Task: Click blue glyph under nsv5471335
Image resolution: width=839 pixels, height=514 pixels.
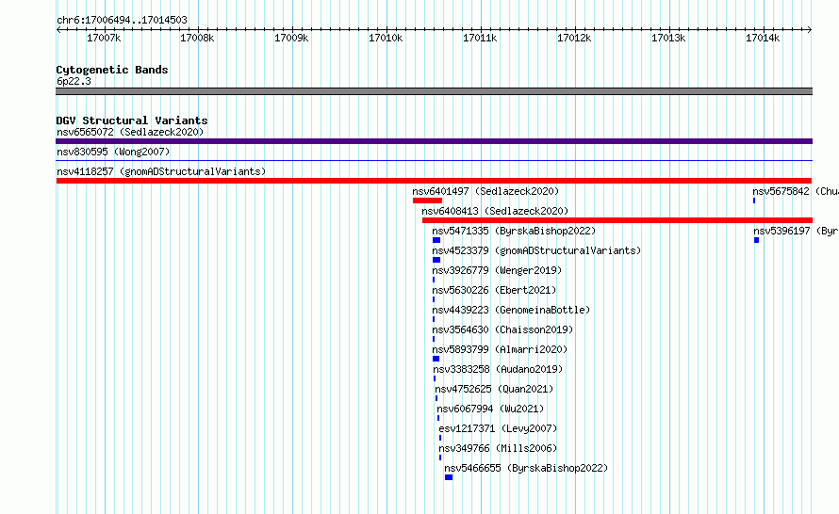Action: pyautogui.click(x=436, y=240)
